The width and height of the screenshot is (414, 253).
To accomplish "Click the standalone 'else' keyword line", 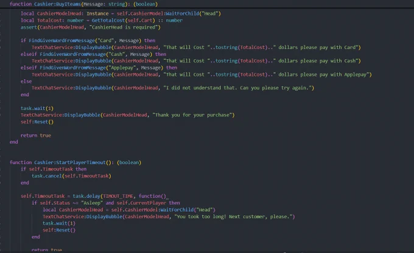I will pos(26,81).
